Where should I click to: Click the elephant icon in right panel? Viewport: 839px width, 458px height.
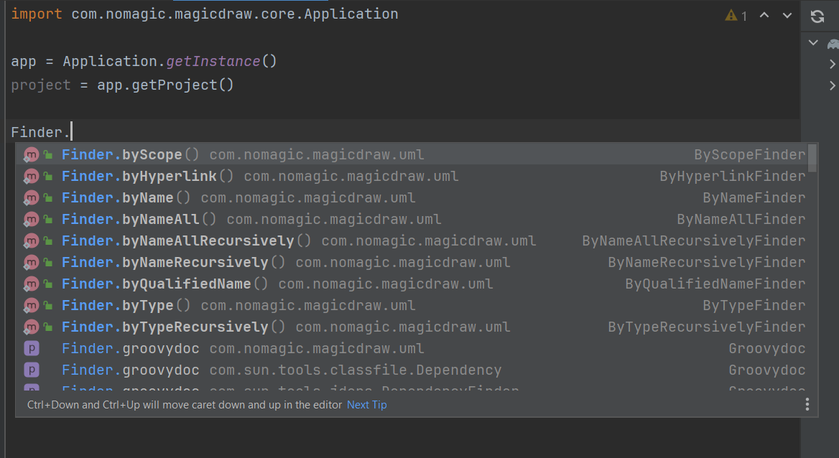click(833, 44)
